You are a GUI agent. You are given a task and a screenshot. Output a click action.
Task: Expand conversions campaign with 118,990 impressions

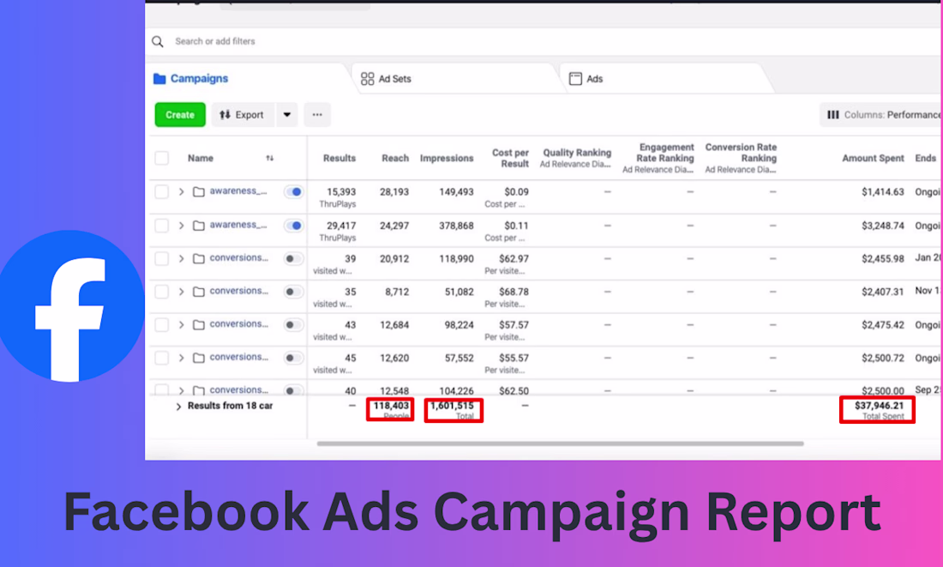(x=181, y=259)
